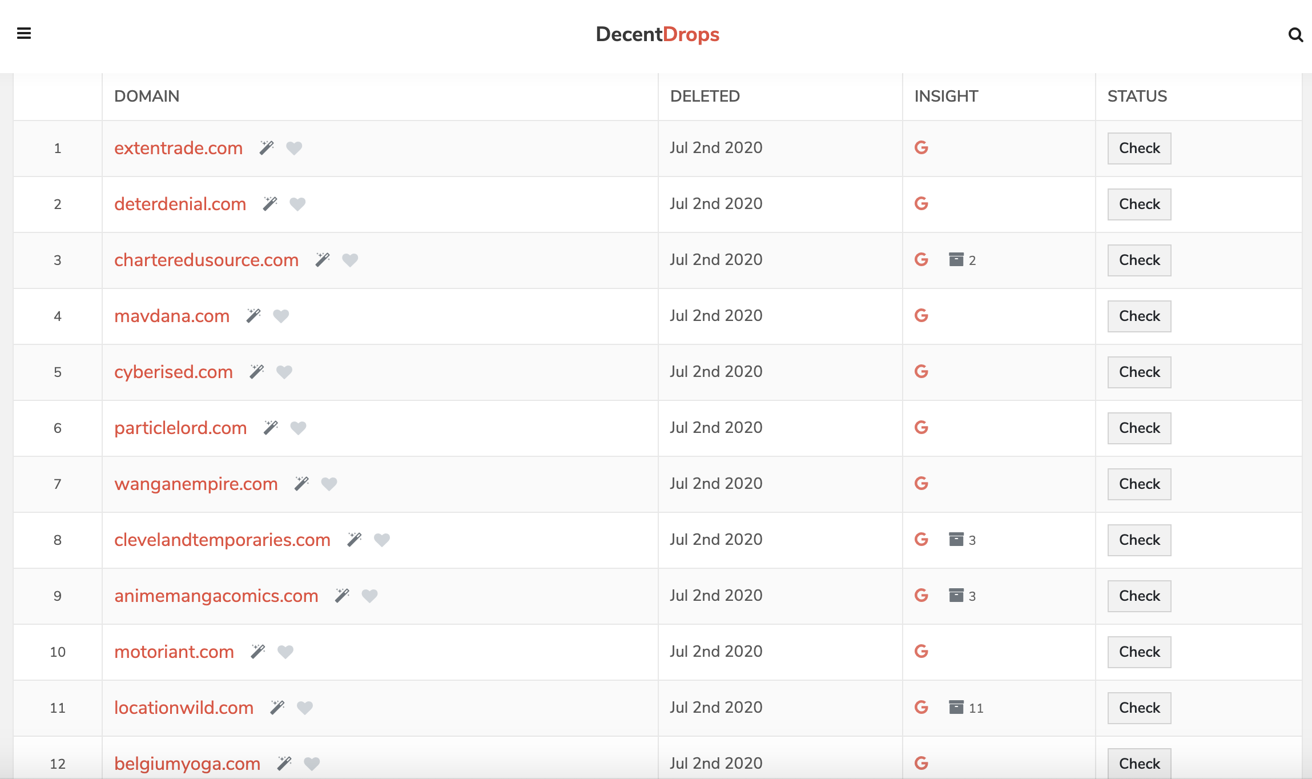This screenshot has width=1312, height=779.
Task: Click the DOMAIN column header
Action: 147,96
